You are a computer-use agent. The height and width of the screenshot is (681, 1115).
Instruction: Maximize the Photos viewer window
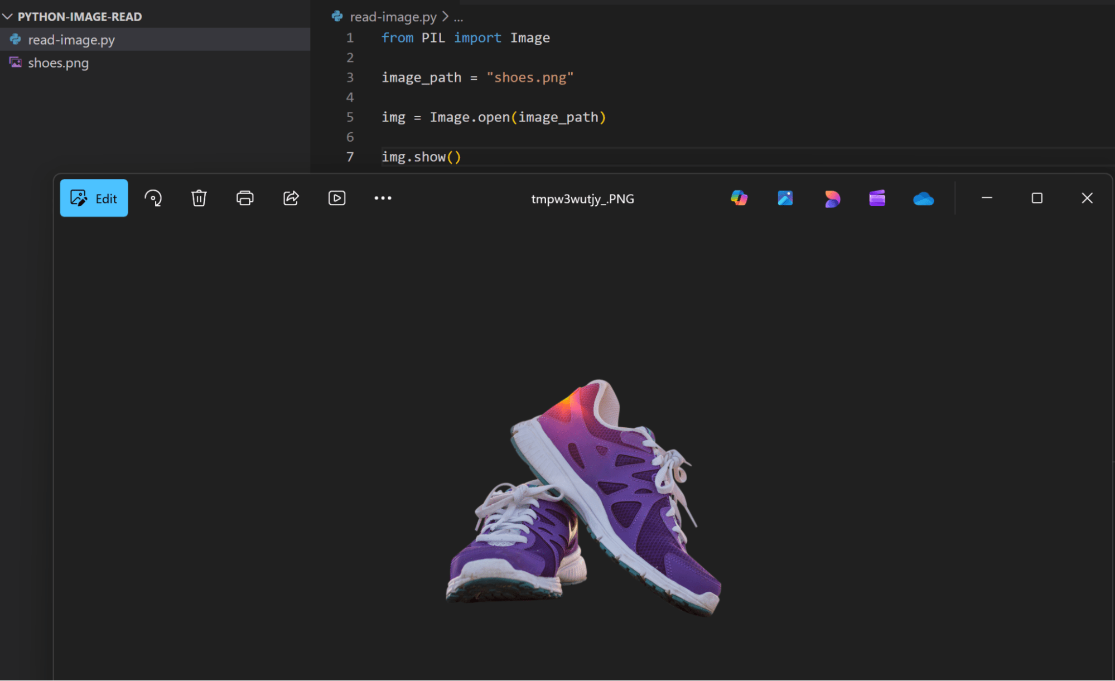[x=1036, y=198]
